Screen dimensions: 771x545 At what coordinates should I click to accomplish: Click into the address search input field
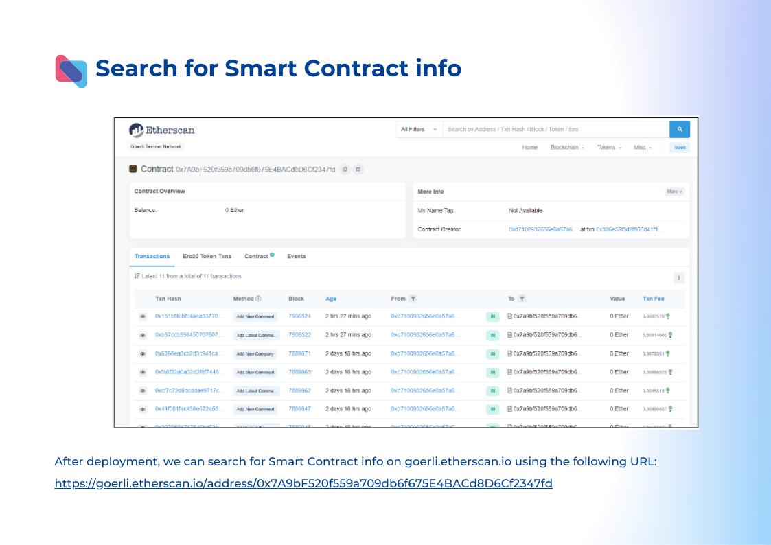click(555, 129)
